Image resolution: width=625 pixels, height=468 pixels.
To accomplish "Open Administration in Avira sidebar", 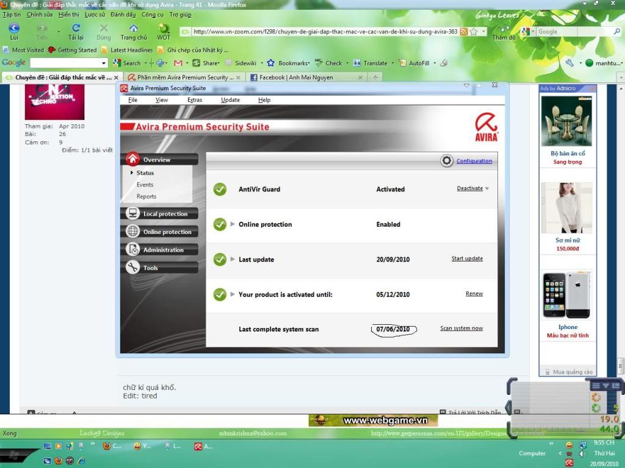I will click(x=161, y=249).
